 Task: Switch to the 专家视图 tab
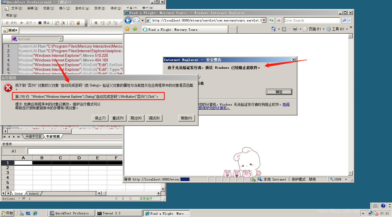(53, 136)
